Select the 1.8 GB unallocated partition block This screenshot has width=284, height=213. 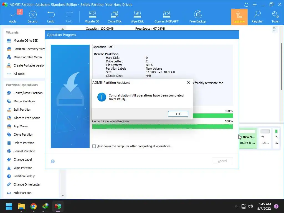tap(265, 138)
